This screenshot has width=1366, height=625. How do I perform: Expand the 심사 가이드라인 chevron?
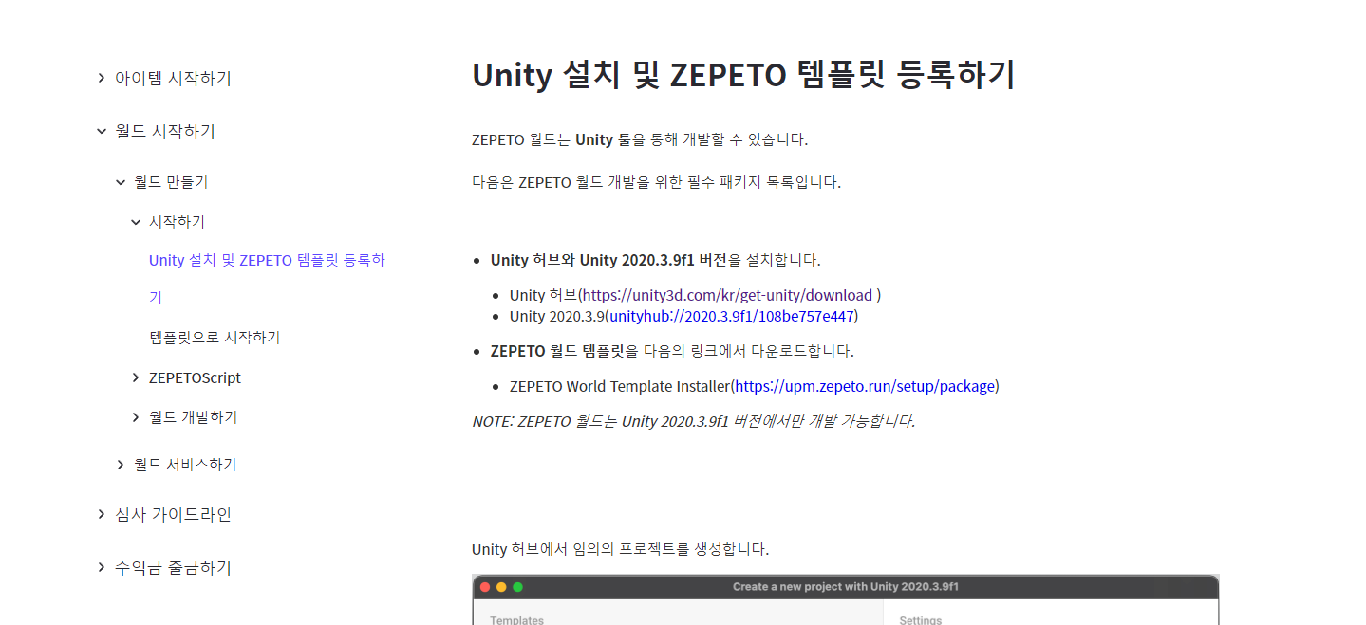click(x=102, y=514)
